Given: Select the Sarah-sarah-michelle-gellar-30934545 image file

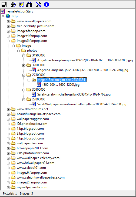Looking at the screenshot, I should coord(74,94).
